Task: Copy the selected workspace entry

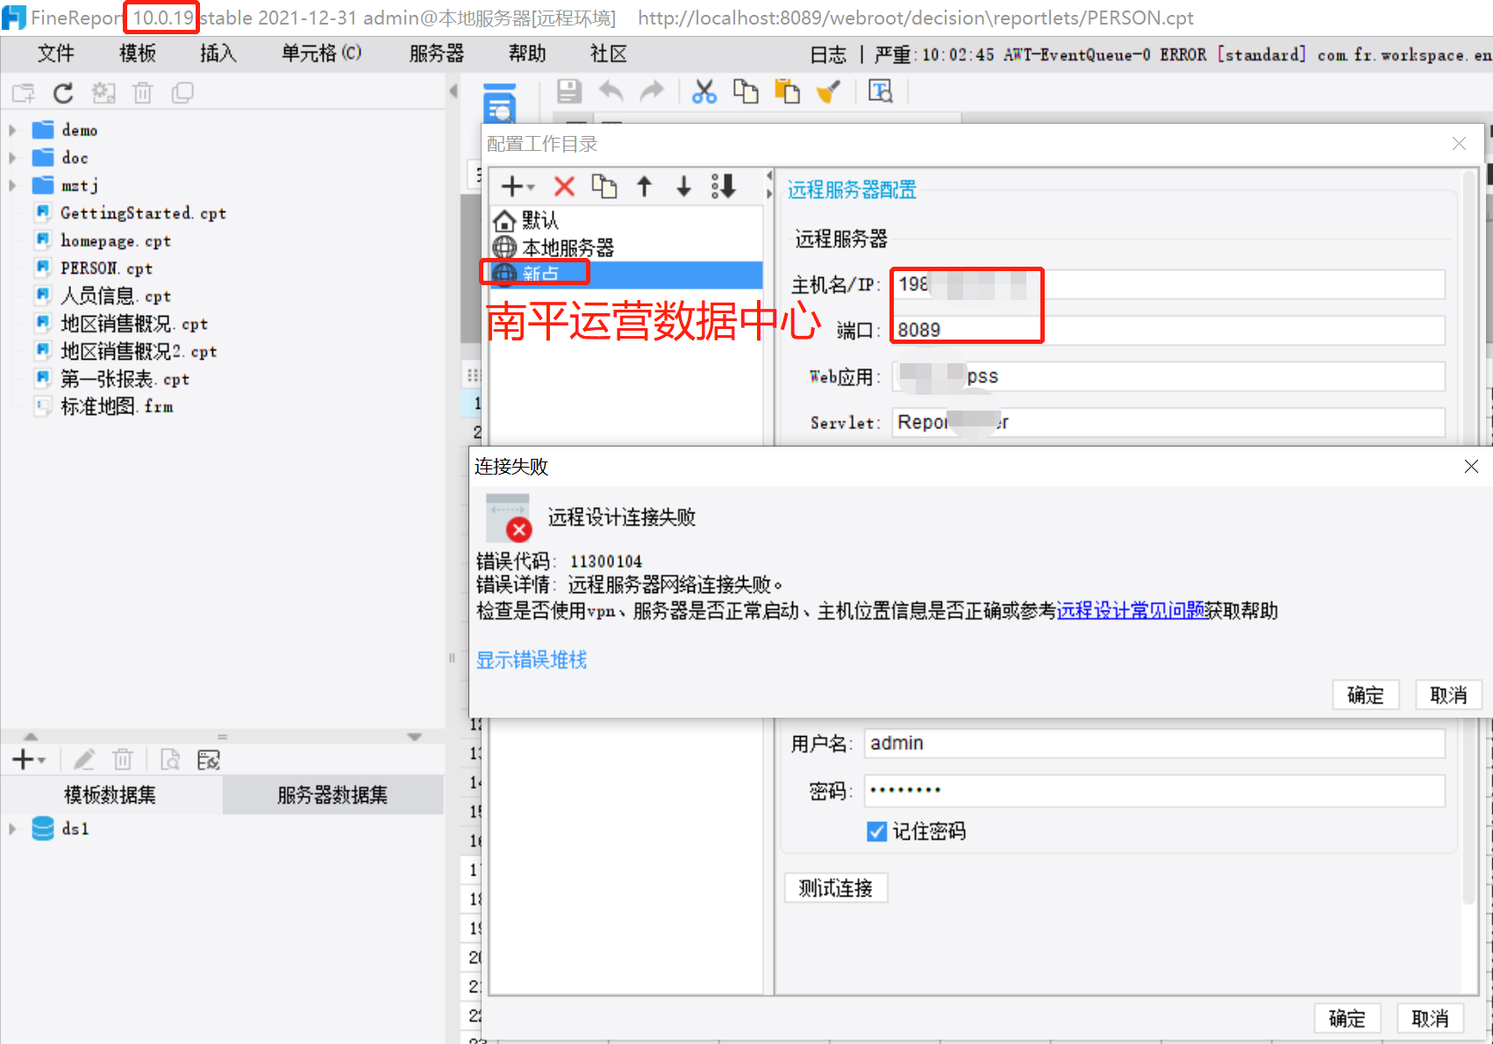Action: pos(604,186)
